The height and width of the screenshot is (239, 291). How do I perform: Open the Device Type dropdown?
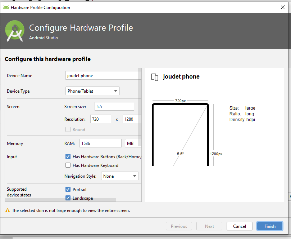pos(92,91)
